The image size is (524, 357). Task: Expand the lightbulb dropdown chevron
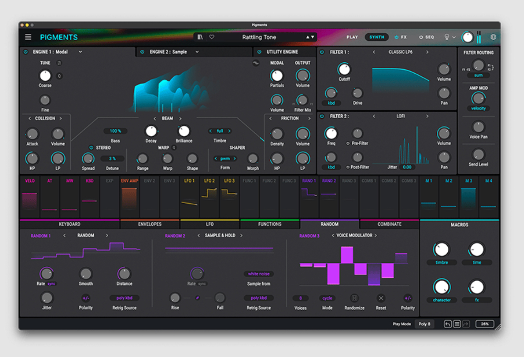pyautogui.click(x=454, y=37)
